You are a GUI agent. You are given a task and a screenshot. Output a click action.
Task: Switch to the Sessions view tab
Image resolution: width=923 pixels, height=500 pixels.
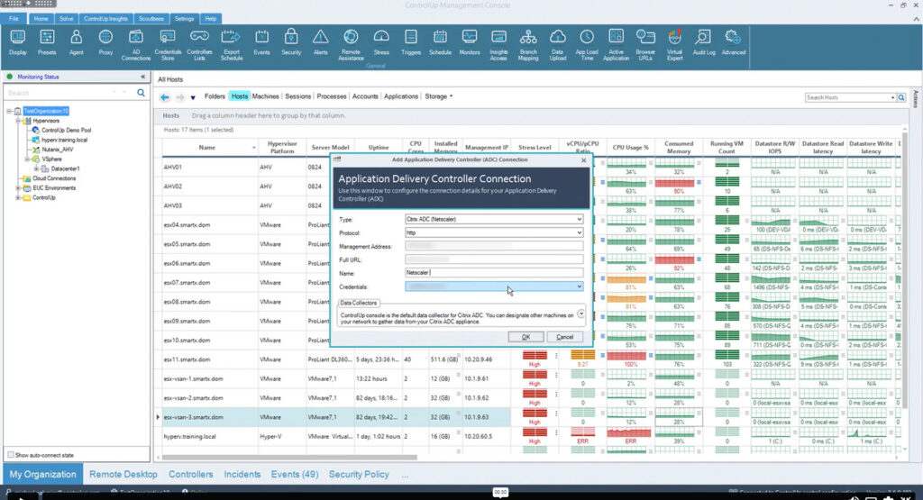tap(297, 96)
